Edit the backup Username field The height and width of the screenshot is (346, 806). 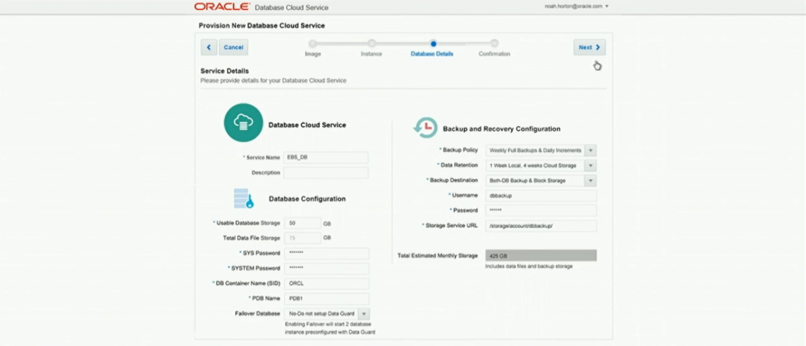click(541, 196)
